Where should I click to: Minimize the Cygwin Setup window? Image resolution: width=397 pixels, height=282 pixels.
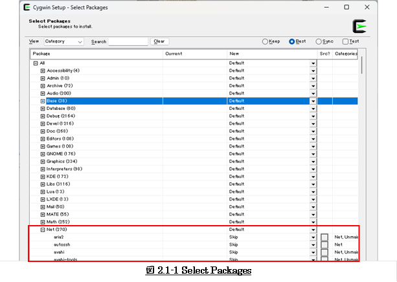pyautogui.click(x=326, y=7)
